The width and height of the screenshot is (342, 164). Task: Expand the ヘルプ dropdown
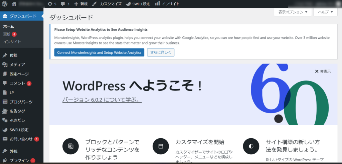(325, 12)
